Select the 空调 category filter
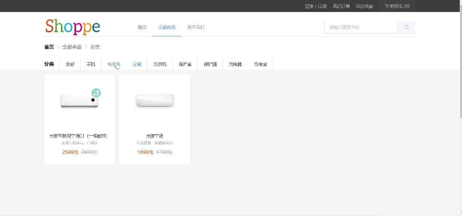The image size is (462, 216). click(137, 64)
